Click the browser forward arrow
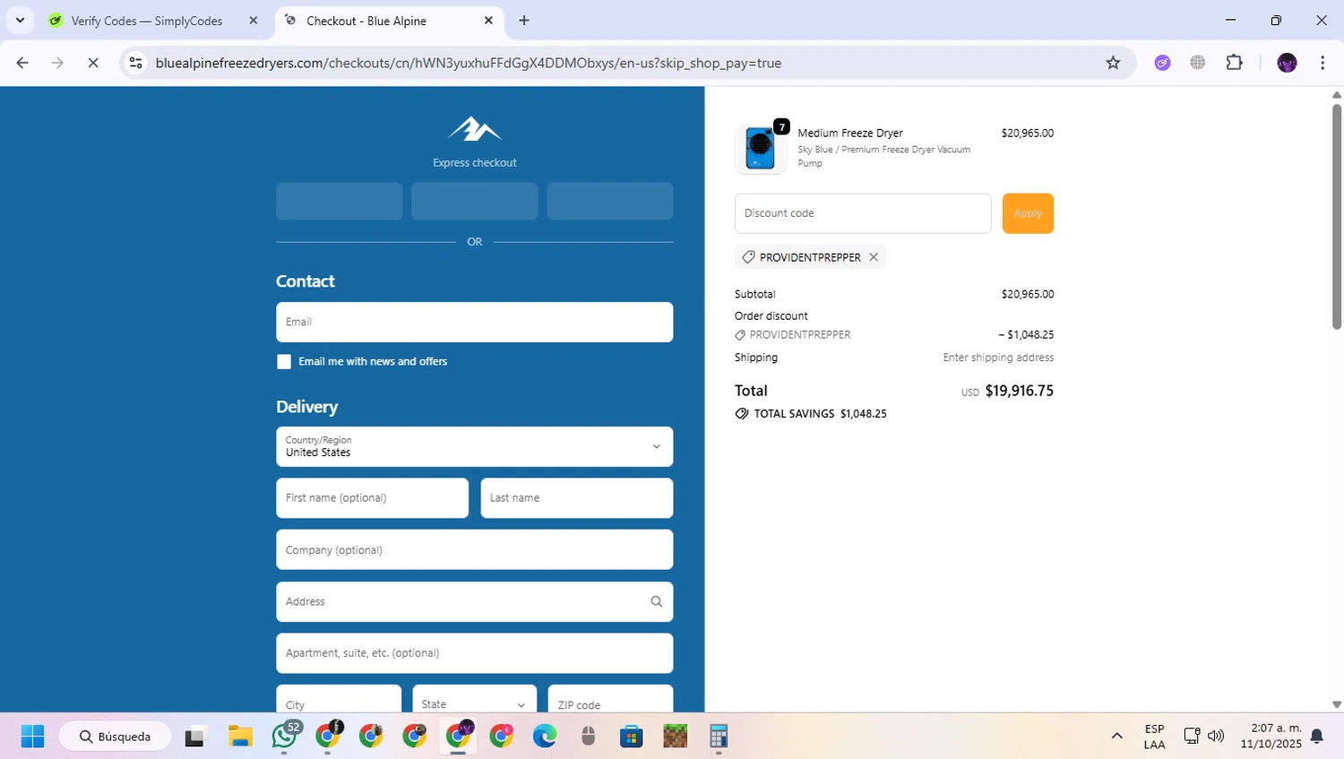Screen dimensions: 1344x759 pos(57,63)
